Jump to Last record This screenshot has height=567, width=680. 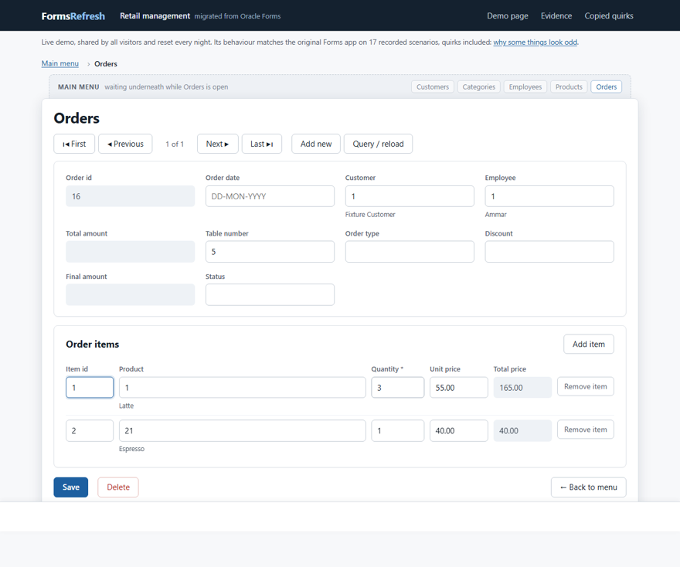(x=261, y=144)
